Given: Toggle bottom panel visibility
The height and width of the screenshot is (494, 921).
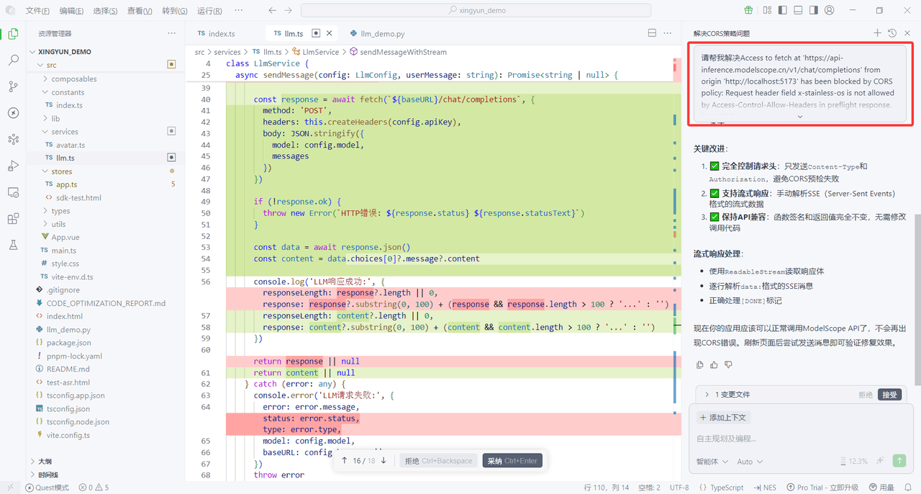Looking at the screenshot, I should click(799, 10).
